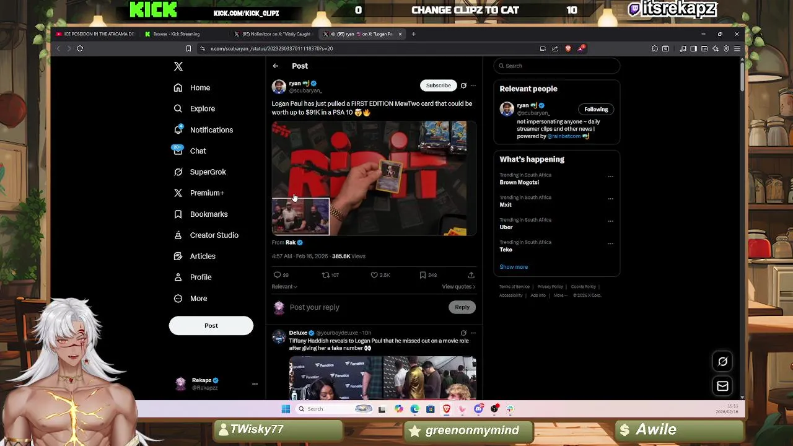Open Explore in the sidebar
This screenshot has height=446, width=793.
(x=195, y=108)
